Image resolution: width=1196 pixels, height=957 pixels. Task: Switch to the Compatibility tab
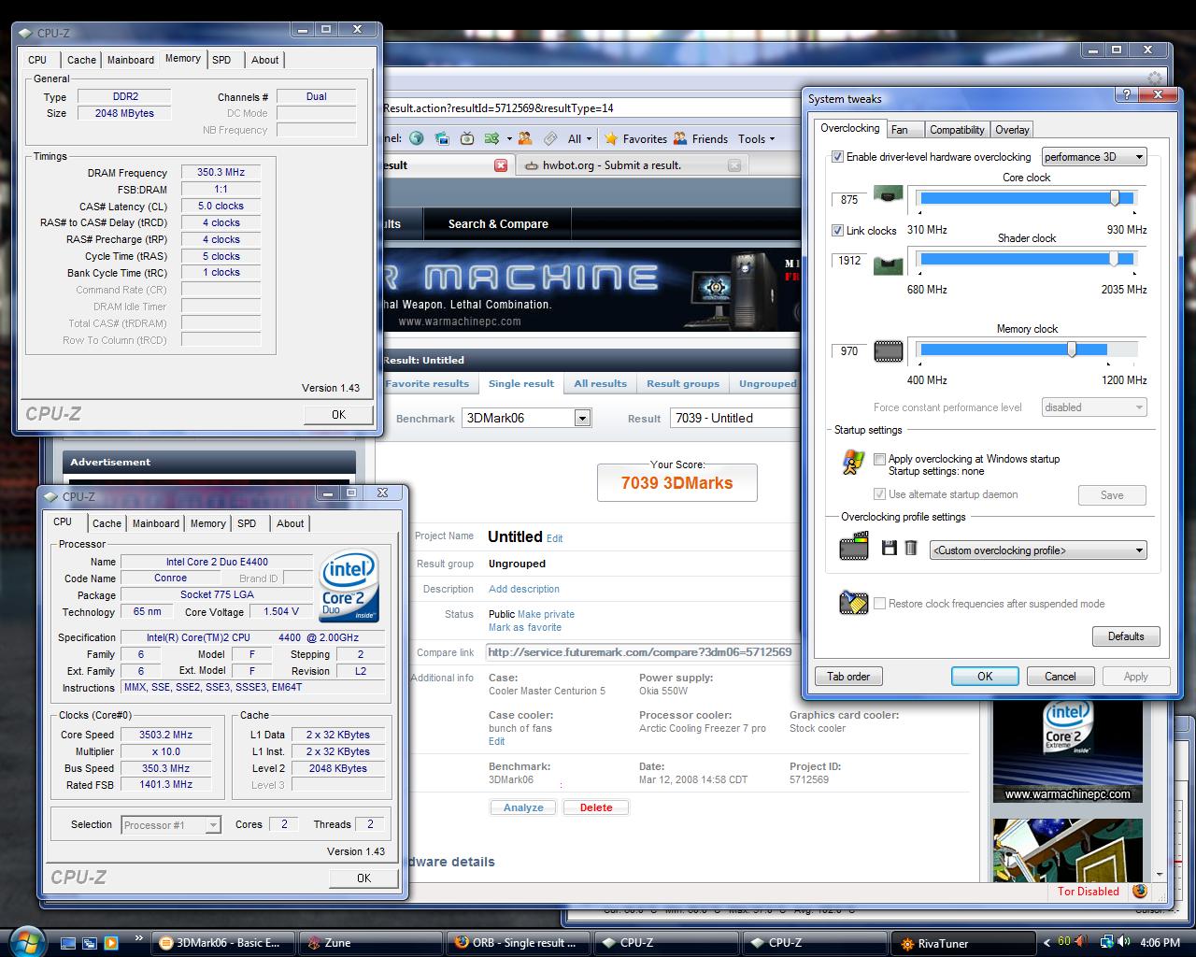click(957, 130)
